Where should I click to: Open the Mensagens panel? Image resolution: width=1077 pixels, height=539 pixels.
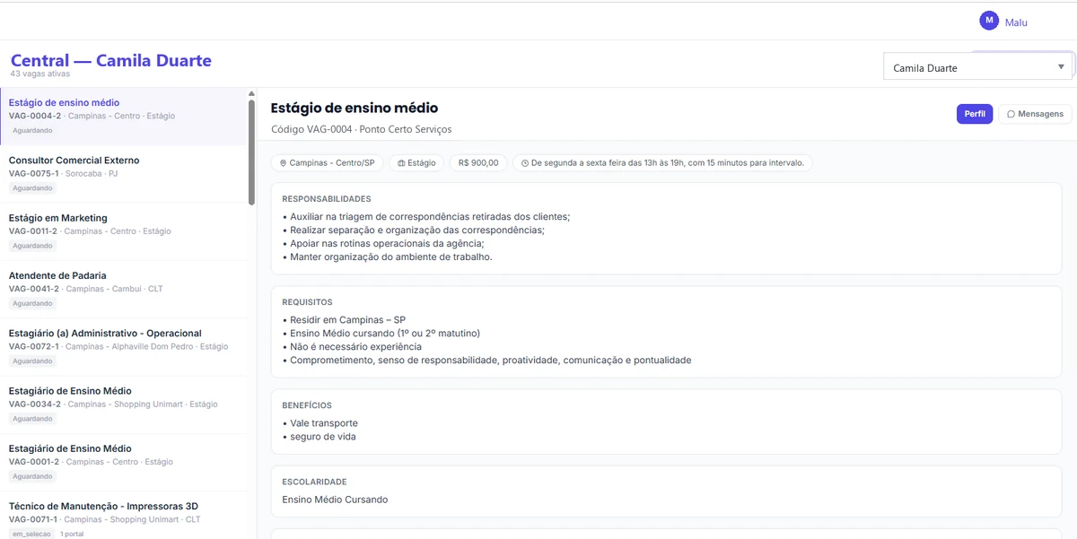pos(1035,114)
